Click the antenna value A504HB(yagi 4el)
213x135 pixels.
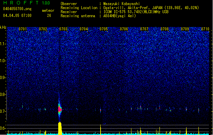tap(120, 16)
